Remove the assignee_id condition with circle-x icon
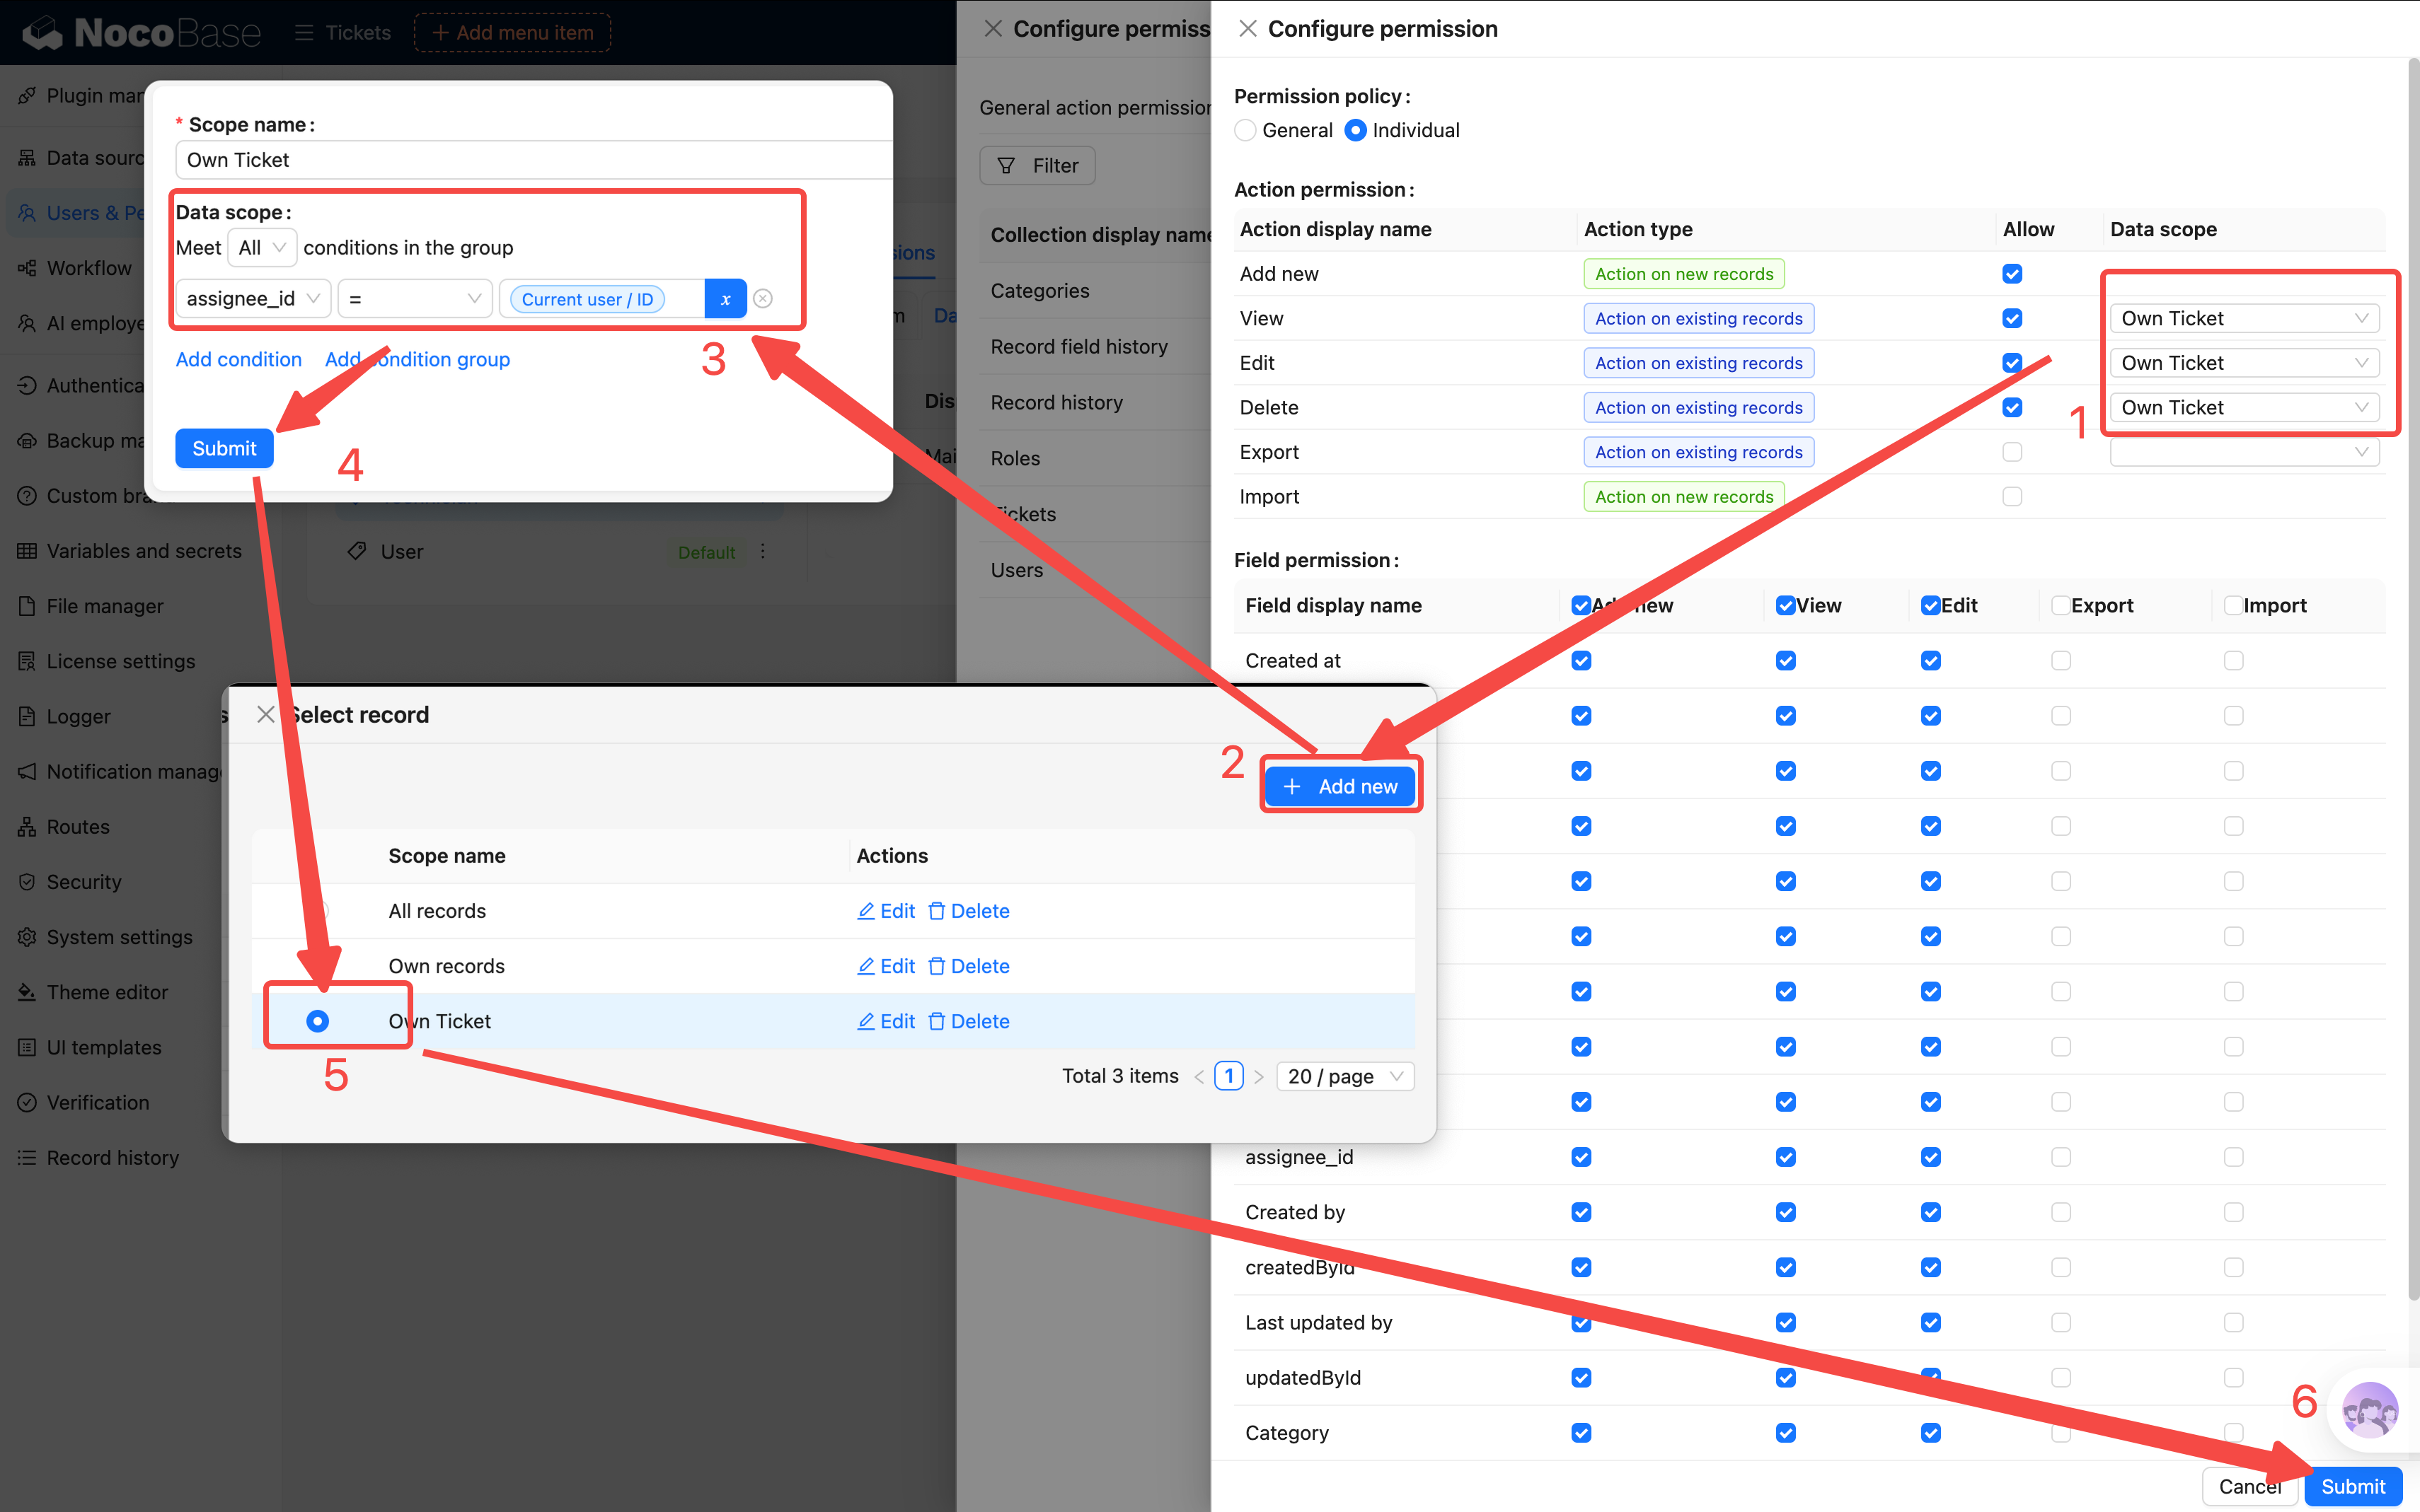Screen dimensions: 2420x1512 764,299
